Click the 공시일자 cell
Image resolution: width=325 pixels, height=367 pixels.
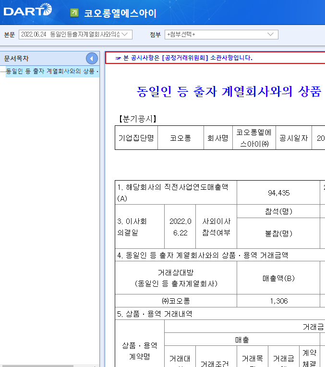[294, 137]
